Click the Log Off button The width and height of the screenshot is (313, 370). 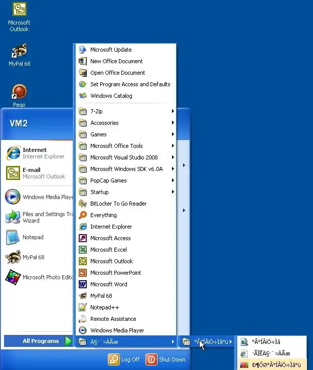[x=124, y=359]
